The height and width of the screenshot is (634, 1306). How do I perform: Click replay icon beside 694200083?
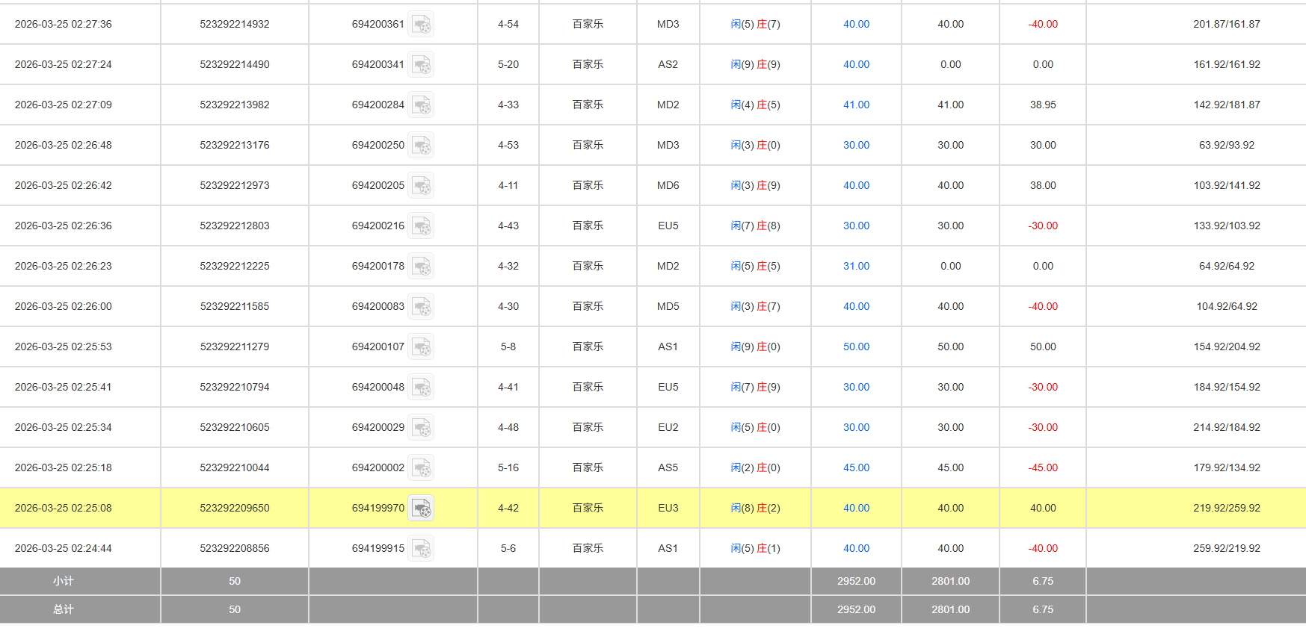pyautogui.click(x=421, y=307)
